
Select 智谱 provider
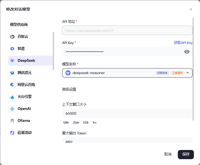30,49
